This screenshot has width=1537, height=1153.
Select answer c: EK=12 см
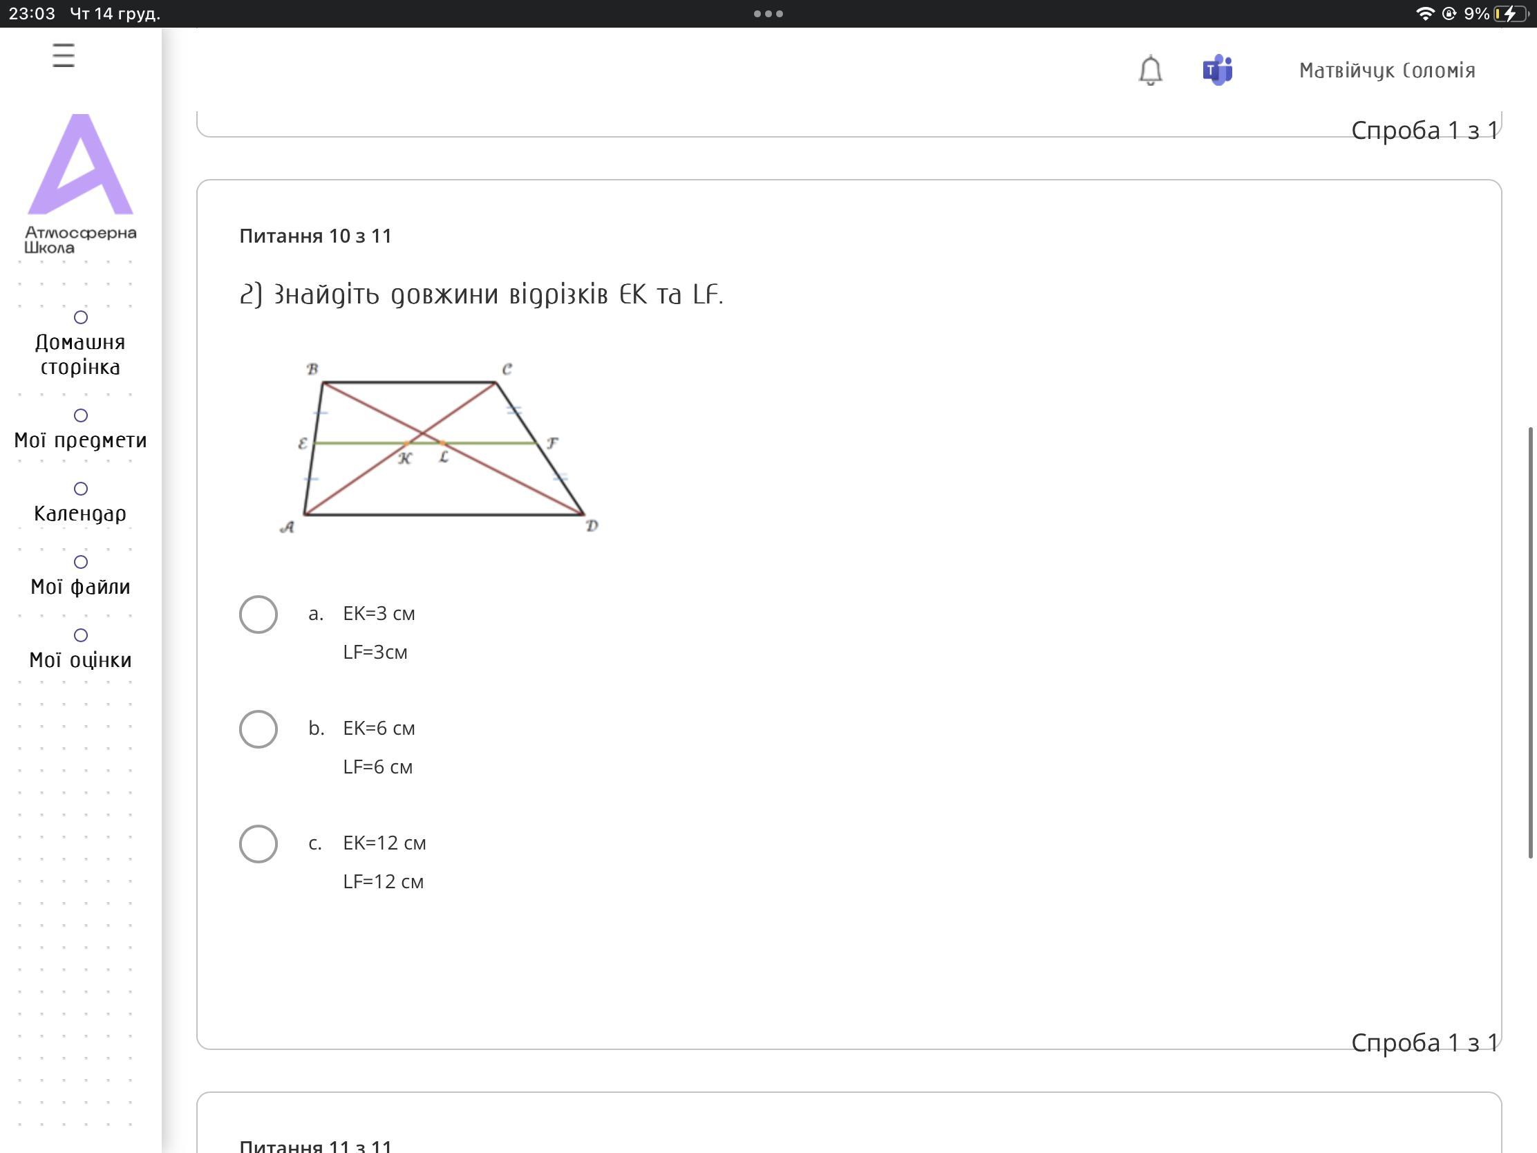tap(258, 844)
